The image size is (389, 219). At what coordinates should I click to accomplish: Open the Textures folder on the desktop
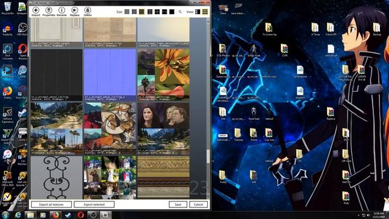pyautogui.click(x=238, y=135)
